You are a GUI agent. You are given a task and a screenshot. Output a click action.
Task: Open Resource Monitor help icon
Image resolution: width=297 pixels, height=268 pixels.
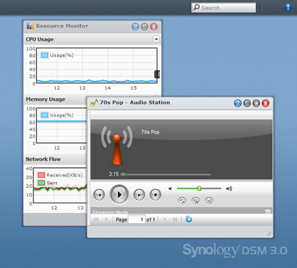(135, 27)
